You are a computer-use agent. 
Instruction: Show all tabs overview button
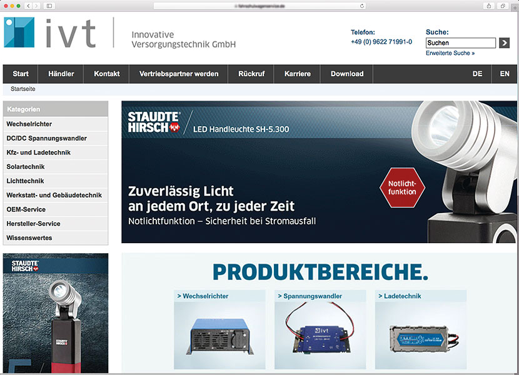tap(503, 6)
